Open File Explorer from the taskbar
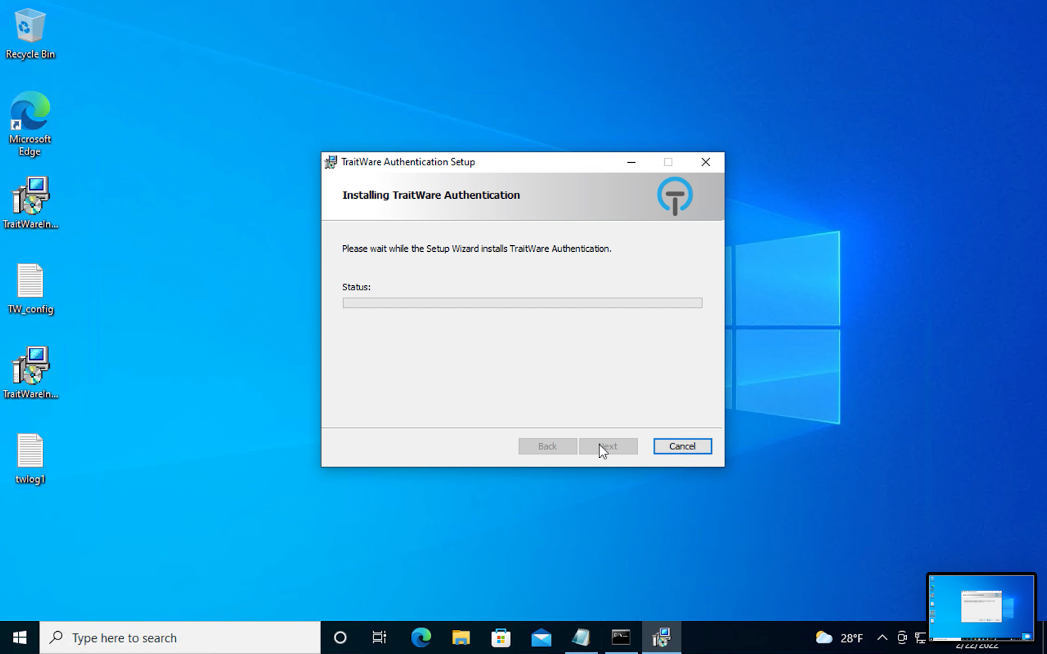 461,638
